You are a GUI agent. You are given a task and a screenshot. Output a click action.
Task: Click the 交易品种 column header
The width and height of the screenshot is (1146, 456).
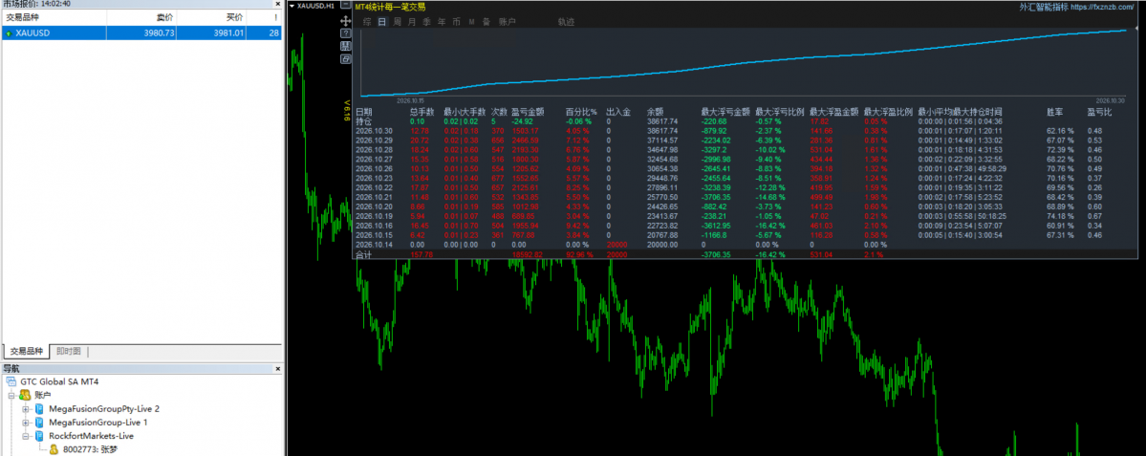point(54,17)
